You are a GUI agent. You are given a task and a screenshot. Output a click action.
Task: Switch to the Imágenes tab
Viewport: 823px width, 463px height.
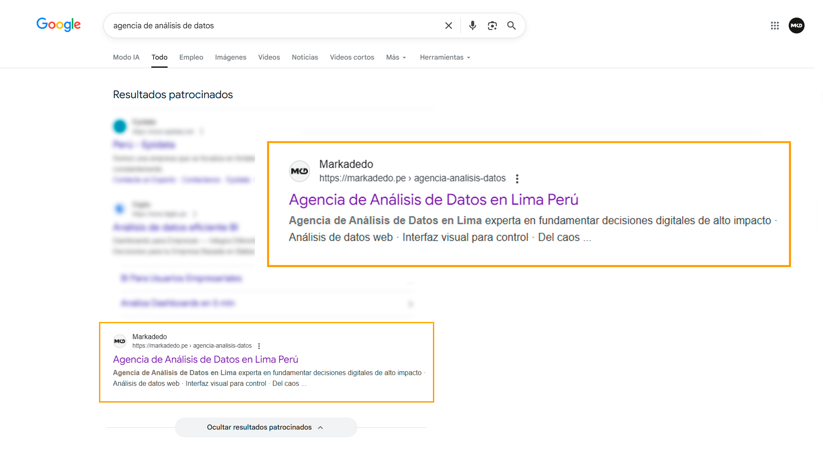coord(231,57)
